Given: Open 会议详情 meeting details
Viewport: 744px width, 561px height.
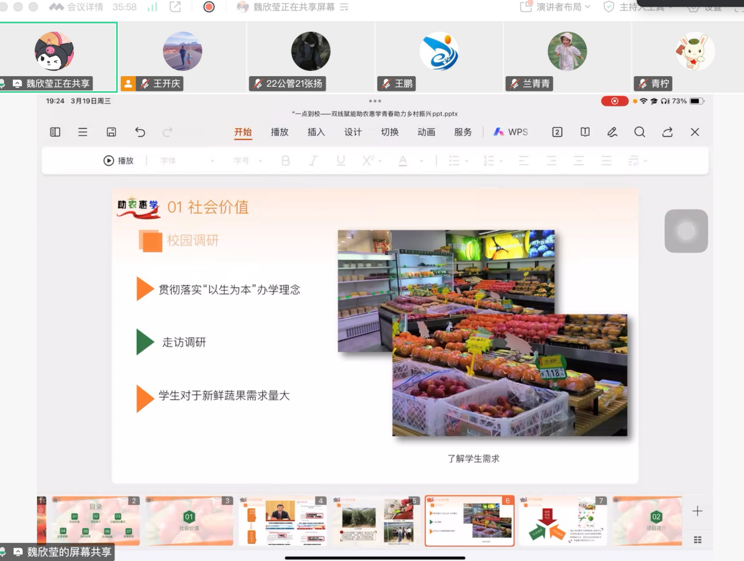Looking at the screenshot, I should 84,7.
